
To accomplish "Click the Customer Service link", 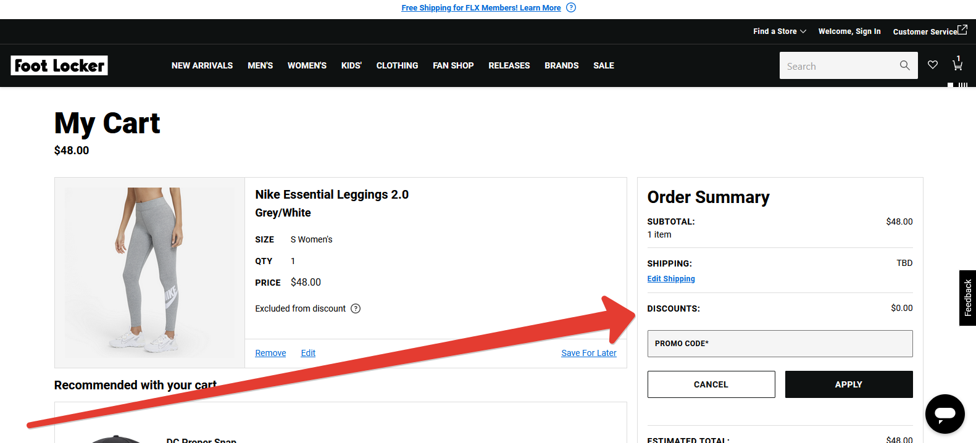I will [x=925, y=31].
